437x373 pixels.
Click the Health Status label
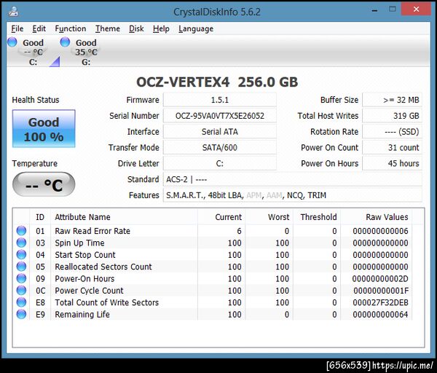click(x=36, y=100)
